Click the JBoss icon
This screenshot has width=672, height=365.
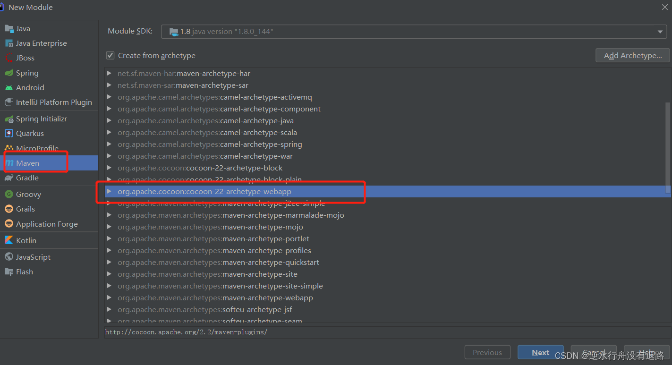click(9, 58)
